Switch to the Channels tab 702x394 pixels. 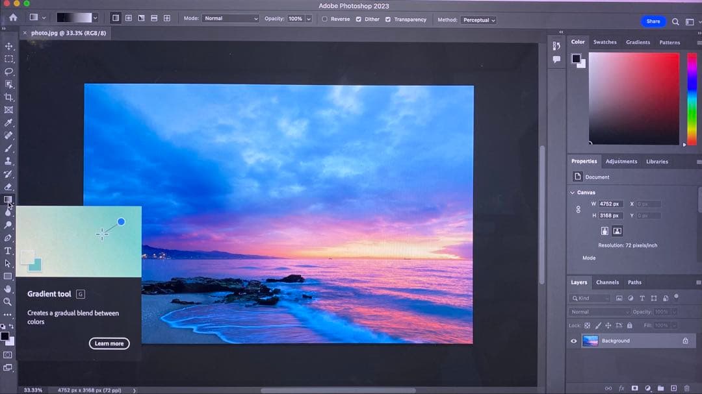tap(607, 282)
